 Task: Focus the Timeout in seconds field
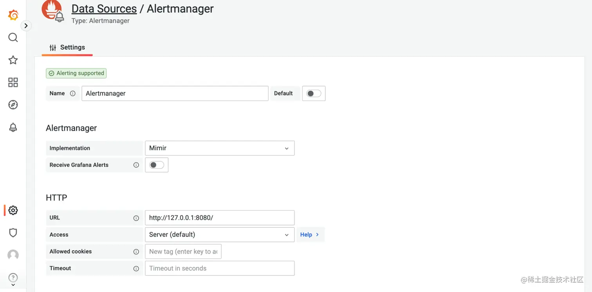point(220,269)
